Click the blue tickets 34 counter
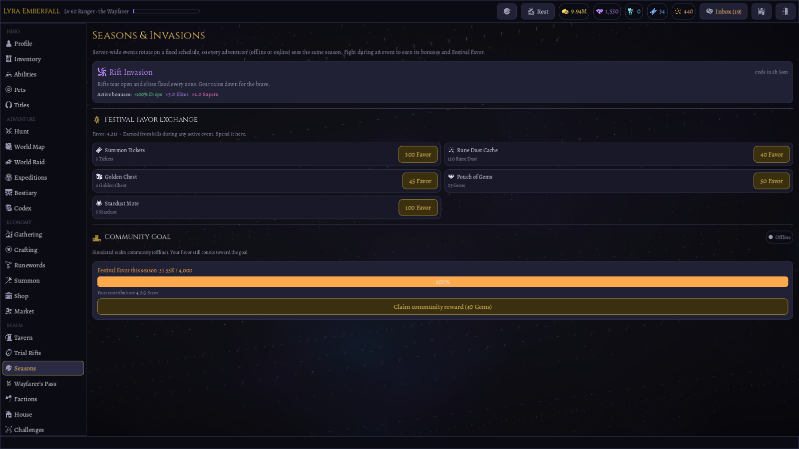Screen dimensions: 799x449 click(657, 11)
